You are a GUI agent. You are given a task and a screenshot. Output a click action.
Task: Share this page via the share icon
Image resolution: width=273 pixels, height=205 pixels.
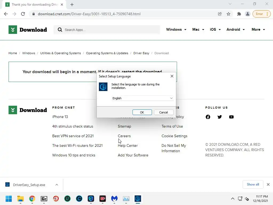click(220, 14)
